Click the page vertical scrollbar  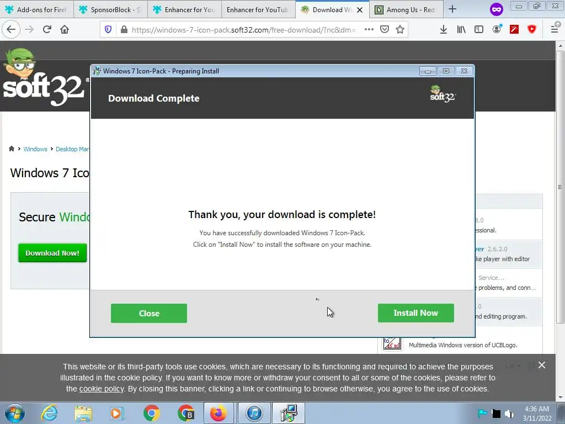(x=560, y=187)
